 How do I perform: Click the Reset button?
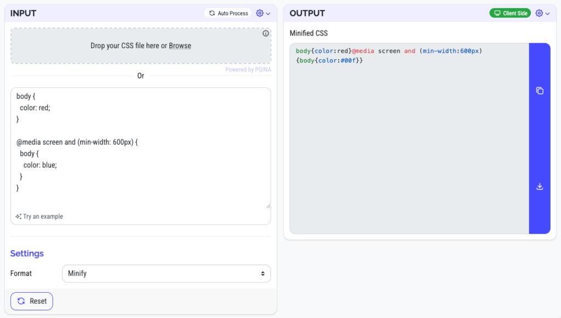[32, 301]
